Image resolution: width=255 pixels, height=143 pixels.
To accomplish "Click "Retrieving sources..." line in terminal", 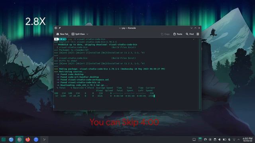I will [70, 71].
